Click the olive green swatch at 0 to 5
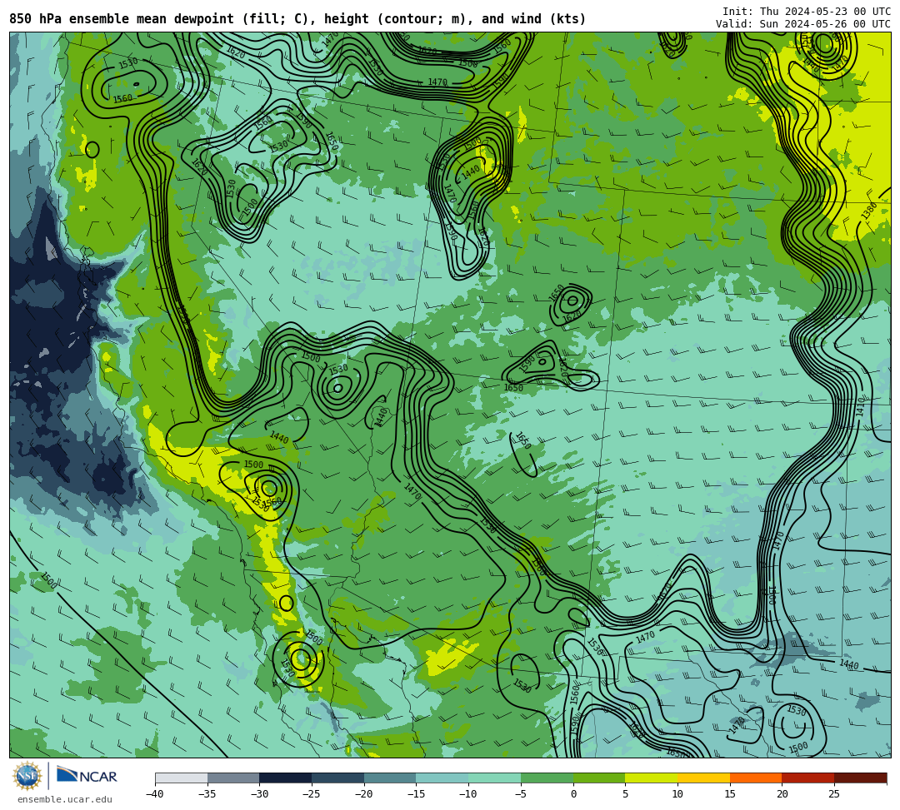 click(x=599, y=778)
